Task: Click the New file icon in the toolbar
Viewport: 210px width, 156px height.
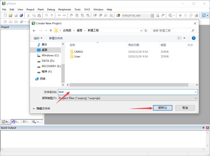Action: coord(5,16)
